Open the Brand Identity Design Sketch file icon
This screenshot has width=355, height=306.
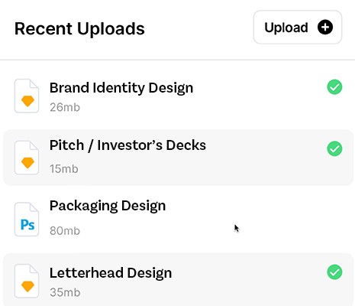pyautogui.click(x=27, y=96)
